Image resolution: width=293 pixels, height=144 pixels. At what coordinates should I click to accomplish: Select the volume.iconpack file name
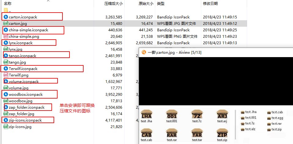(x=24, y=82)
